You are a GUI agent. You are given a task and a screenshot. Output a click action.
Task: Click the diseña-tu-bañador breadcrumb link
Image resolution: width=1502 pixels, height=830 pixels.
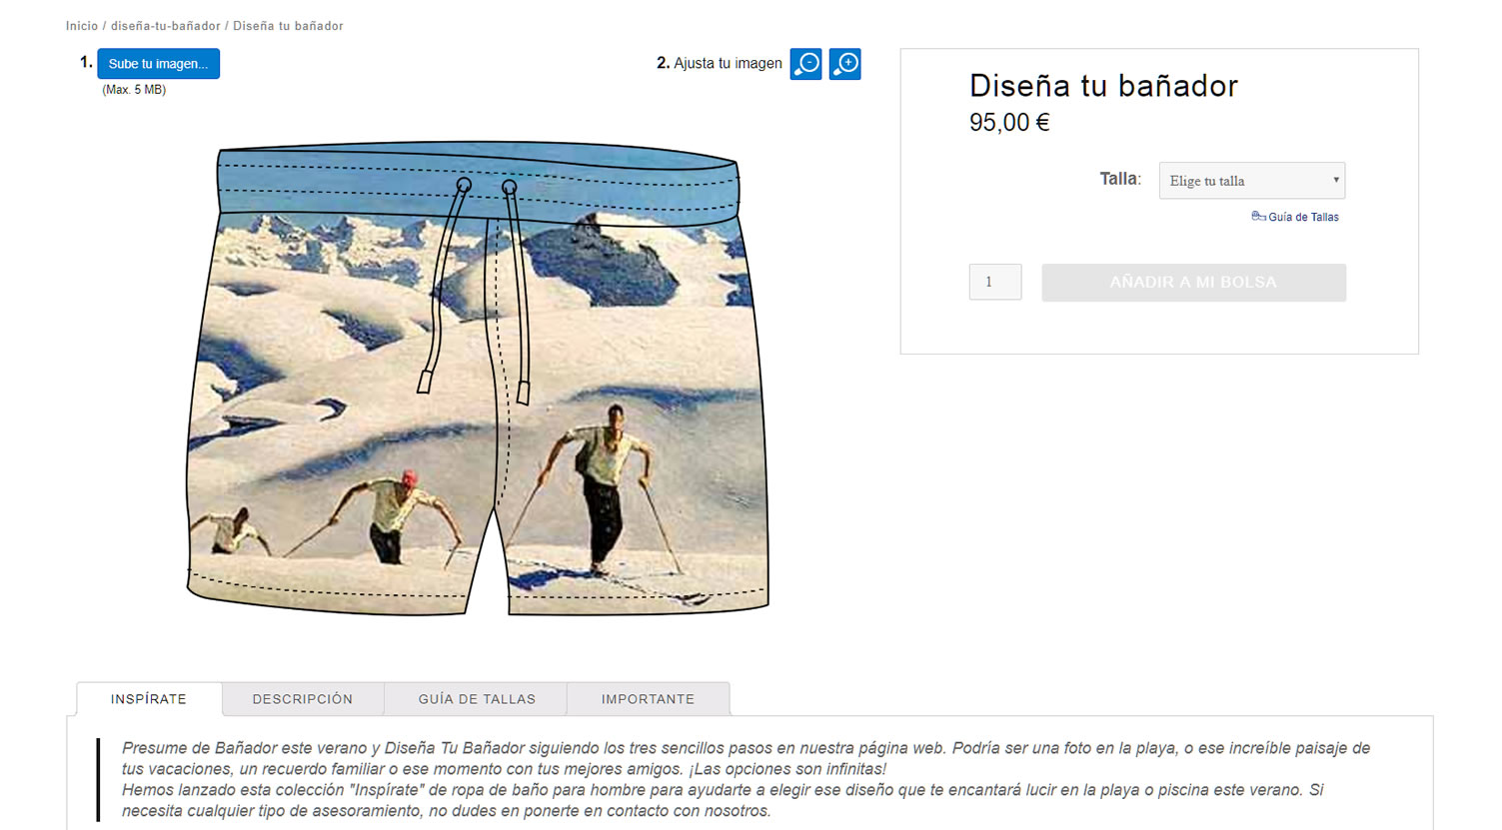pos(166,26)
